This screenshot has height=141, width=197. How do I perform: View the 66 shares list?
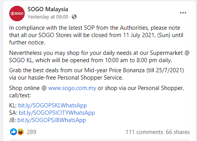178,132
